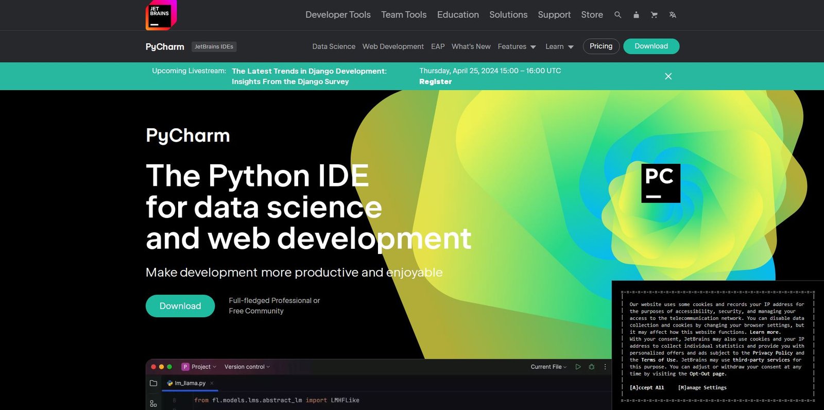Click Accept All in cookie notice
The width and height of the screenshot is (824, 410).
[x=647, y=388]
